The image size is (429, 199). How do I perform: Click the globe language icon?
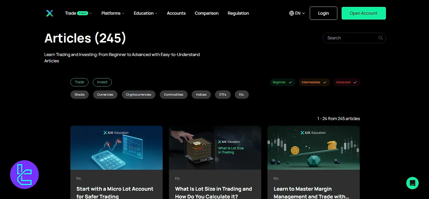[x=291, y=13]
